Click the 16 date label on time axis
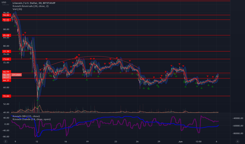 click(x=66, y=141)
